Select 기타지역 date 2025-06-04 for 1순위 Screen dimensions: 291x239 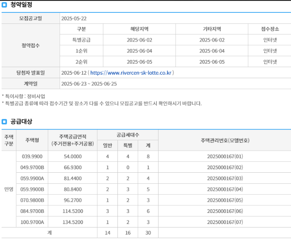click(212, 51)
